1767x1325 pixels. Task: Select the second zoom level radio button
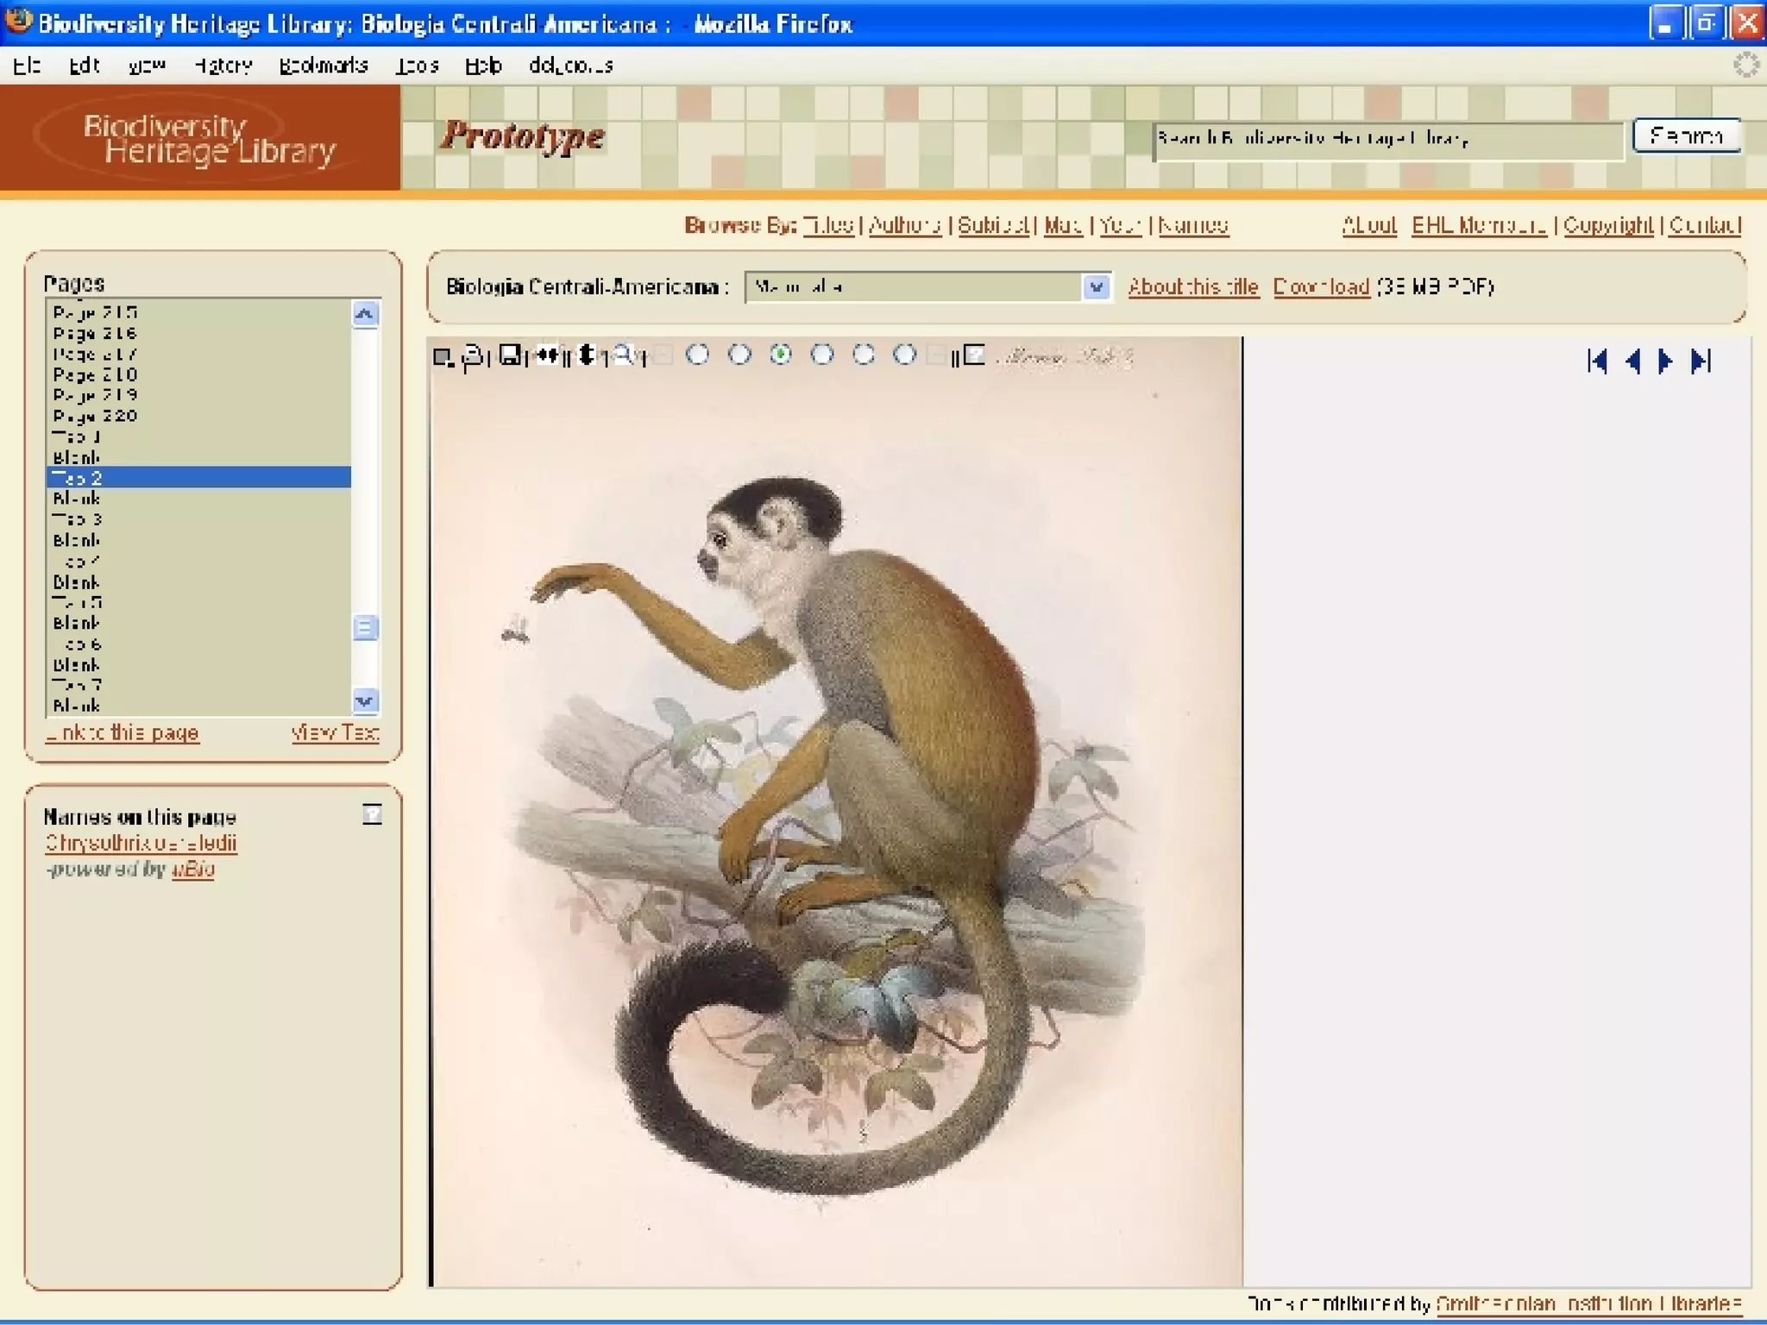point(739,355)
